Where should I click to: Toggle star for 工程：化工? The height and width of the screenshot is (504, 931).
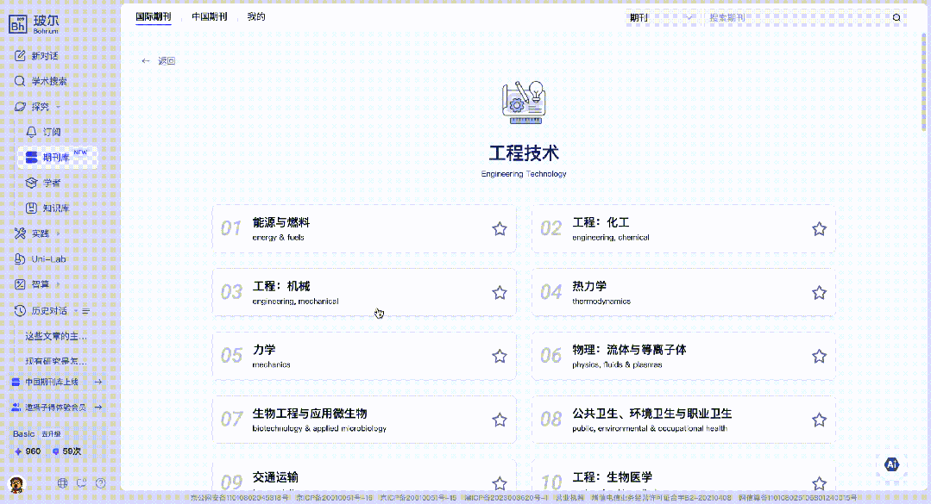(x=819, y=229)
